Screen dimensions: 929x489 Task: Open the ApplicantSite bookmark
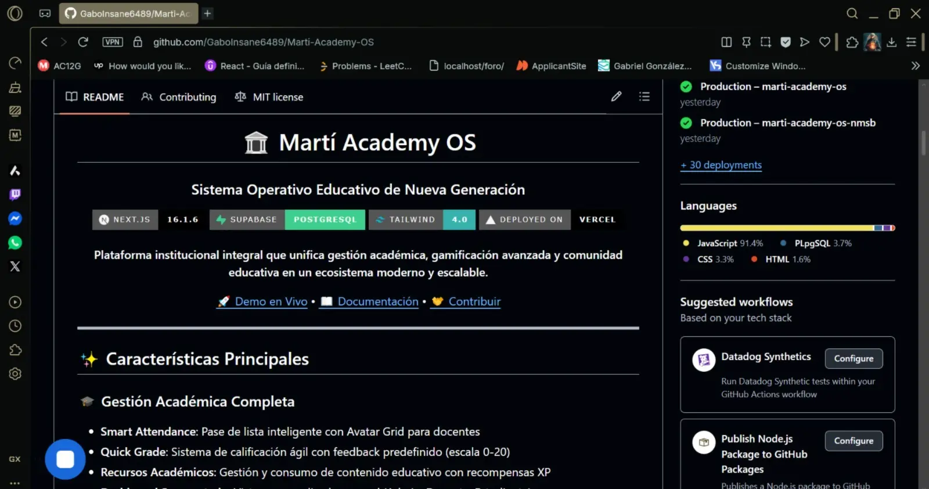[552, 66]
